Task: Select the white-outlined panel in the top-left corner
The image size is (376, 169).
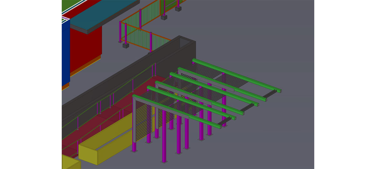Action: pyautogui.click(x=65, y=20)
